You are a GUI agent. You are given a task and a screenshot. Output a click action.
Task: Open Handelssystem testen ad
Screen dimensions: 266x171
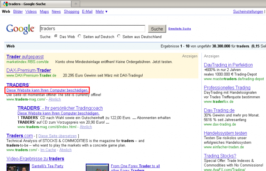point(225,133)
